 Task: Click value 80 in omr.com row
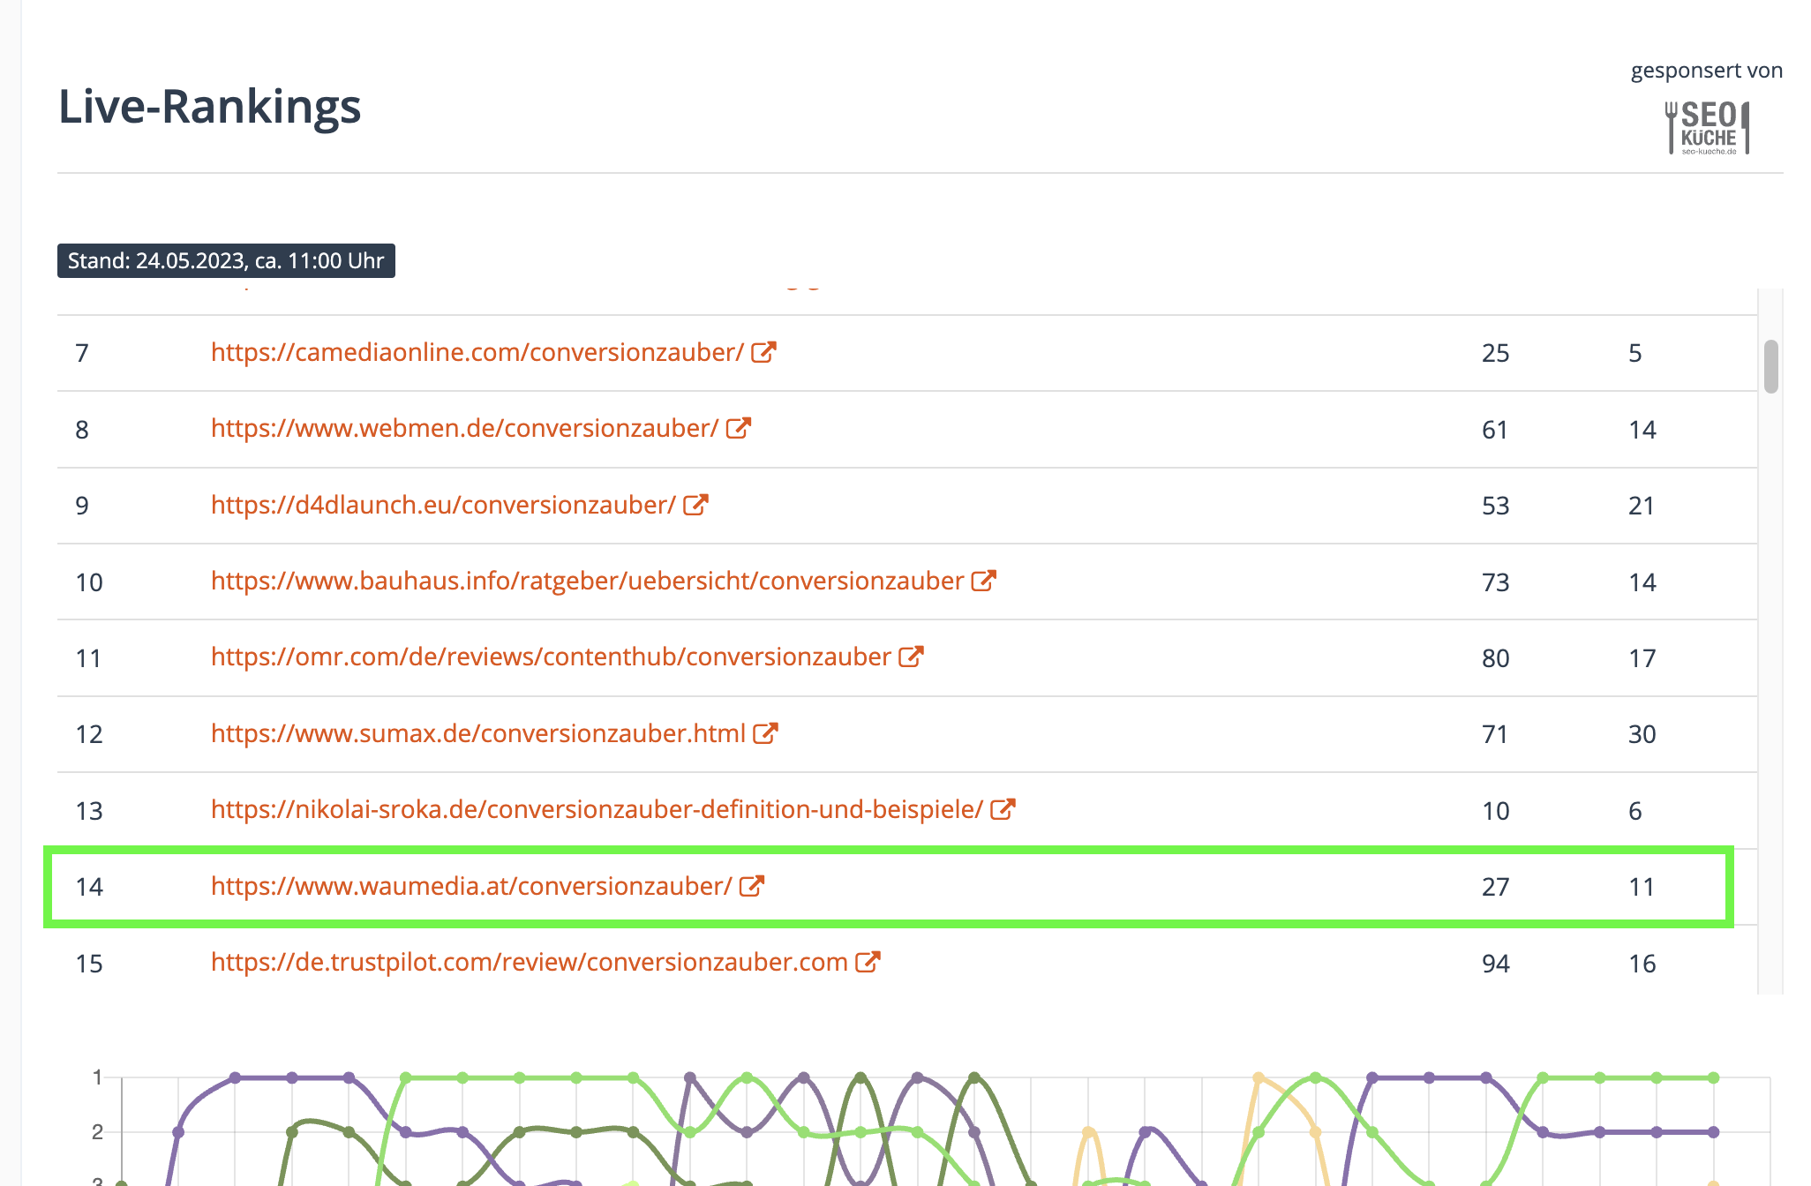pos(1496,658)
